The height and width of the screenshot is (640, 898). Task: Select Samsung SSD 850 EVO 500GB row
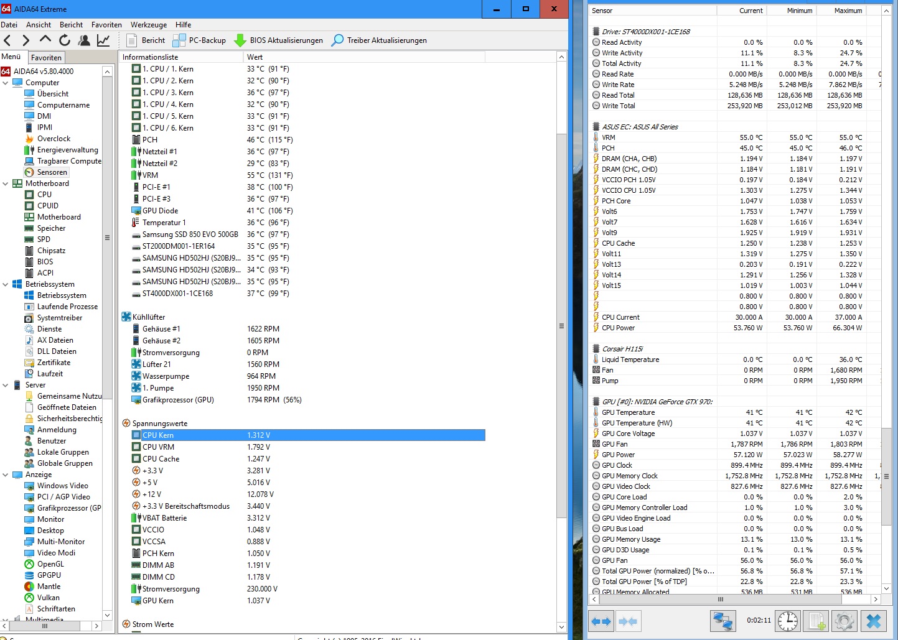click(308, 234)
